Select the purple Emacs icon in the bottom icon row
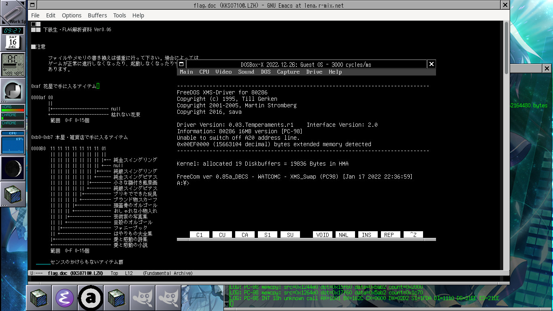Screen dimensions: 553x311 (65, 298)
